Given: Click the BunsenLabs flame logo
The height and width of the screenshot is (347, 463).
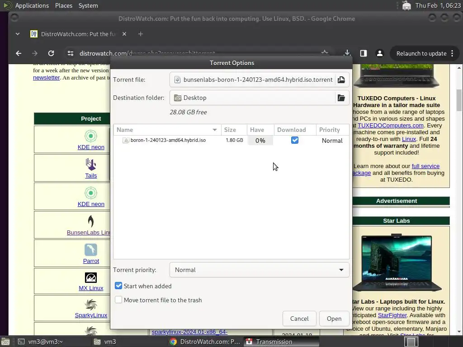Looking at the screenshot, I should 90,221.
